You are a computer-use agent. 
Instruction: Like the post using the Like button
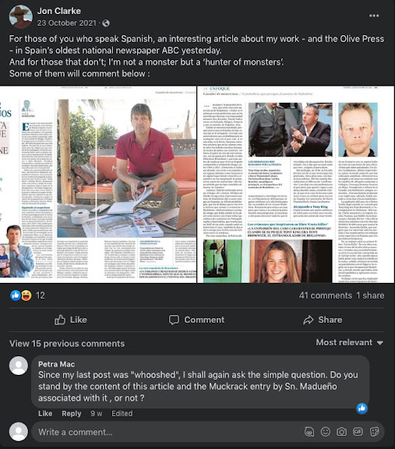(x=70, y=320)
